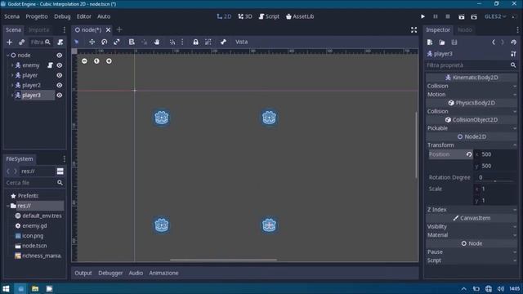Attach a script to selected node
523x294 pixels.
(x=60, y=42)
